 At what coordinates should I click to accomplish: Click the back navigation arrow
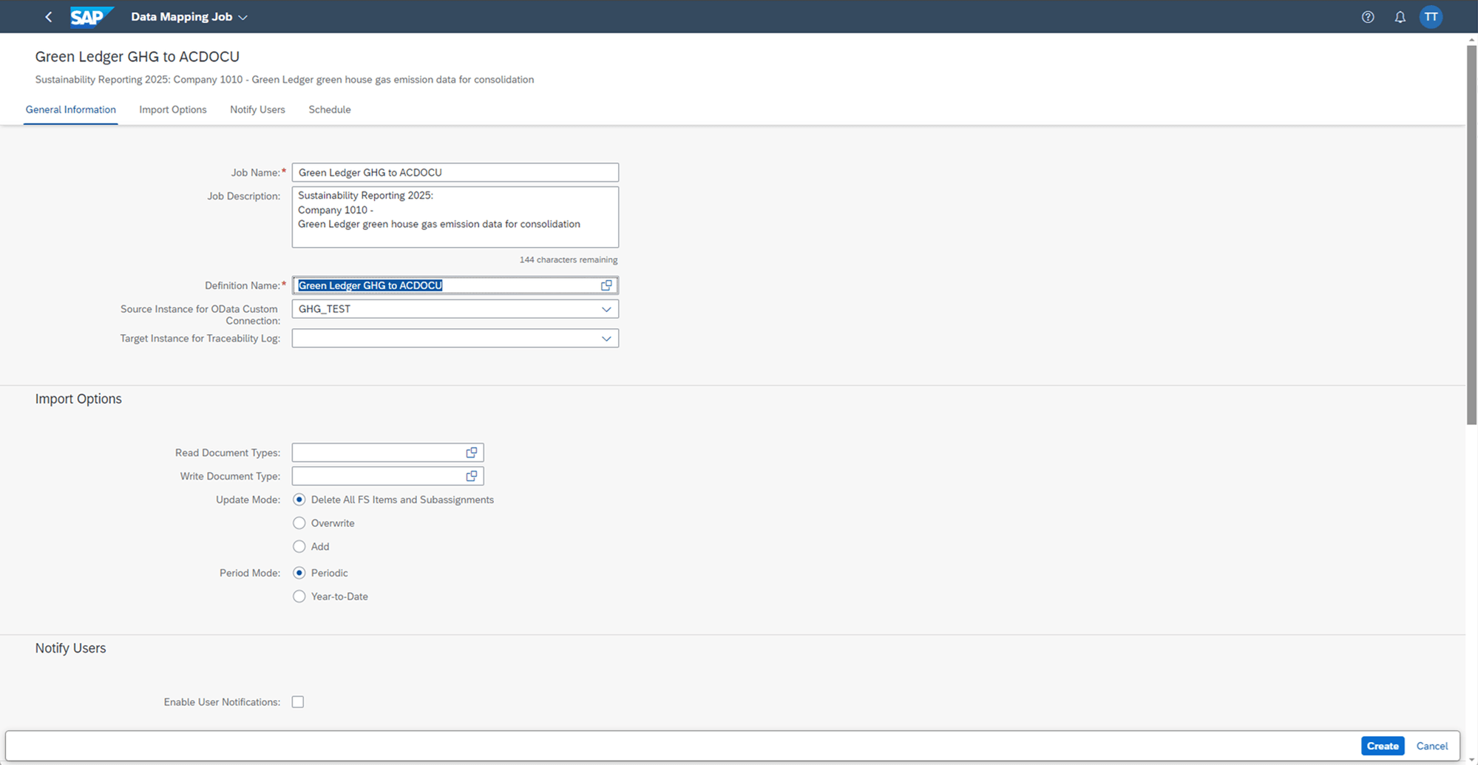[x=47, y=16]
